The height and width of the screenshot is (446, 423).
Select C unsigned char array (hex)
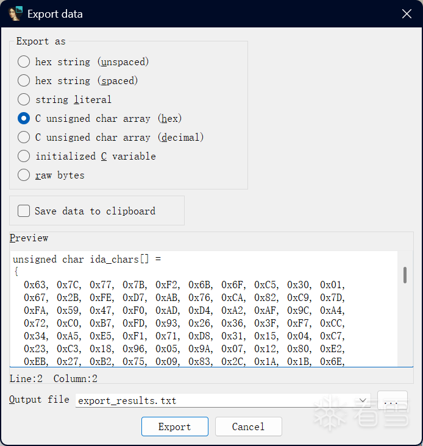pyautogui.click(x=24, y=118)
